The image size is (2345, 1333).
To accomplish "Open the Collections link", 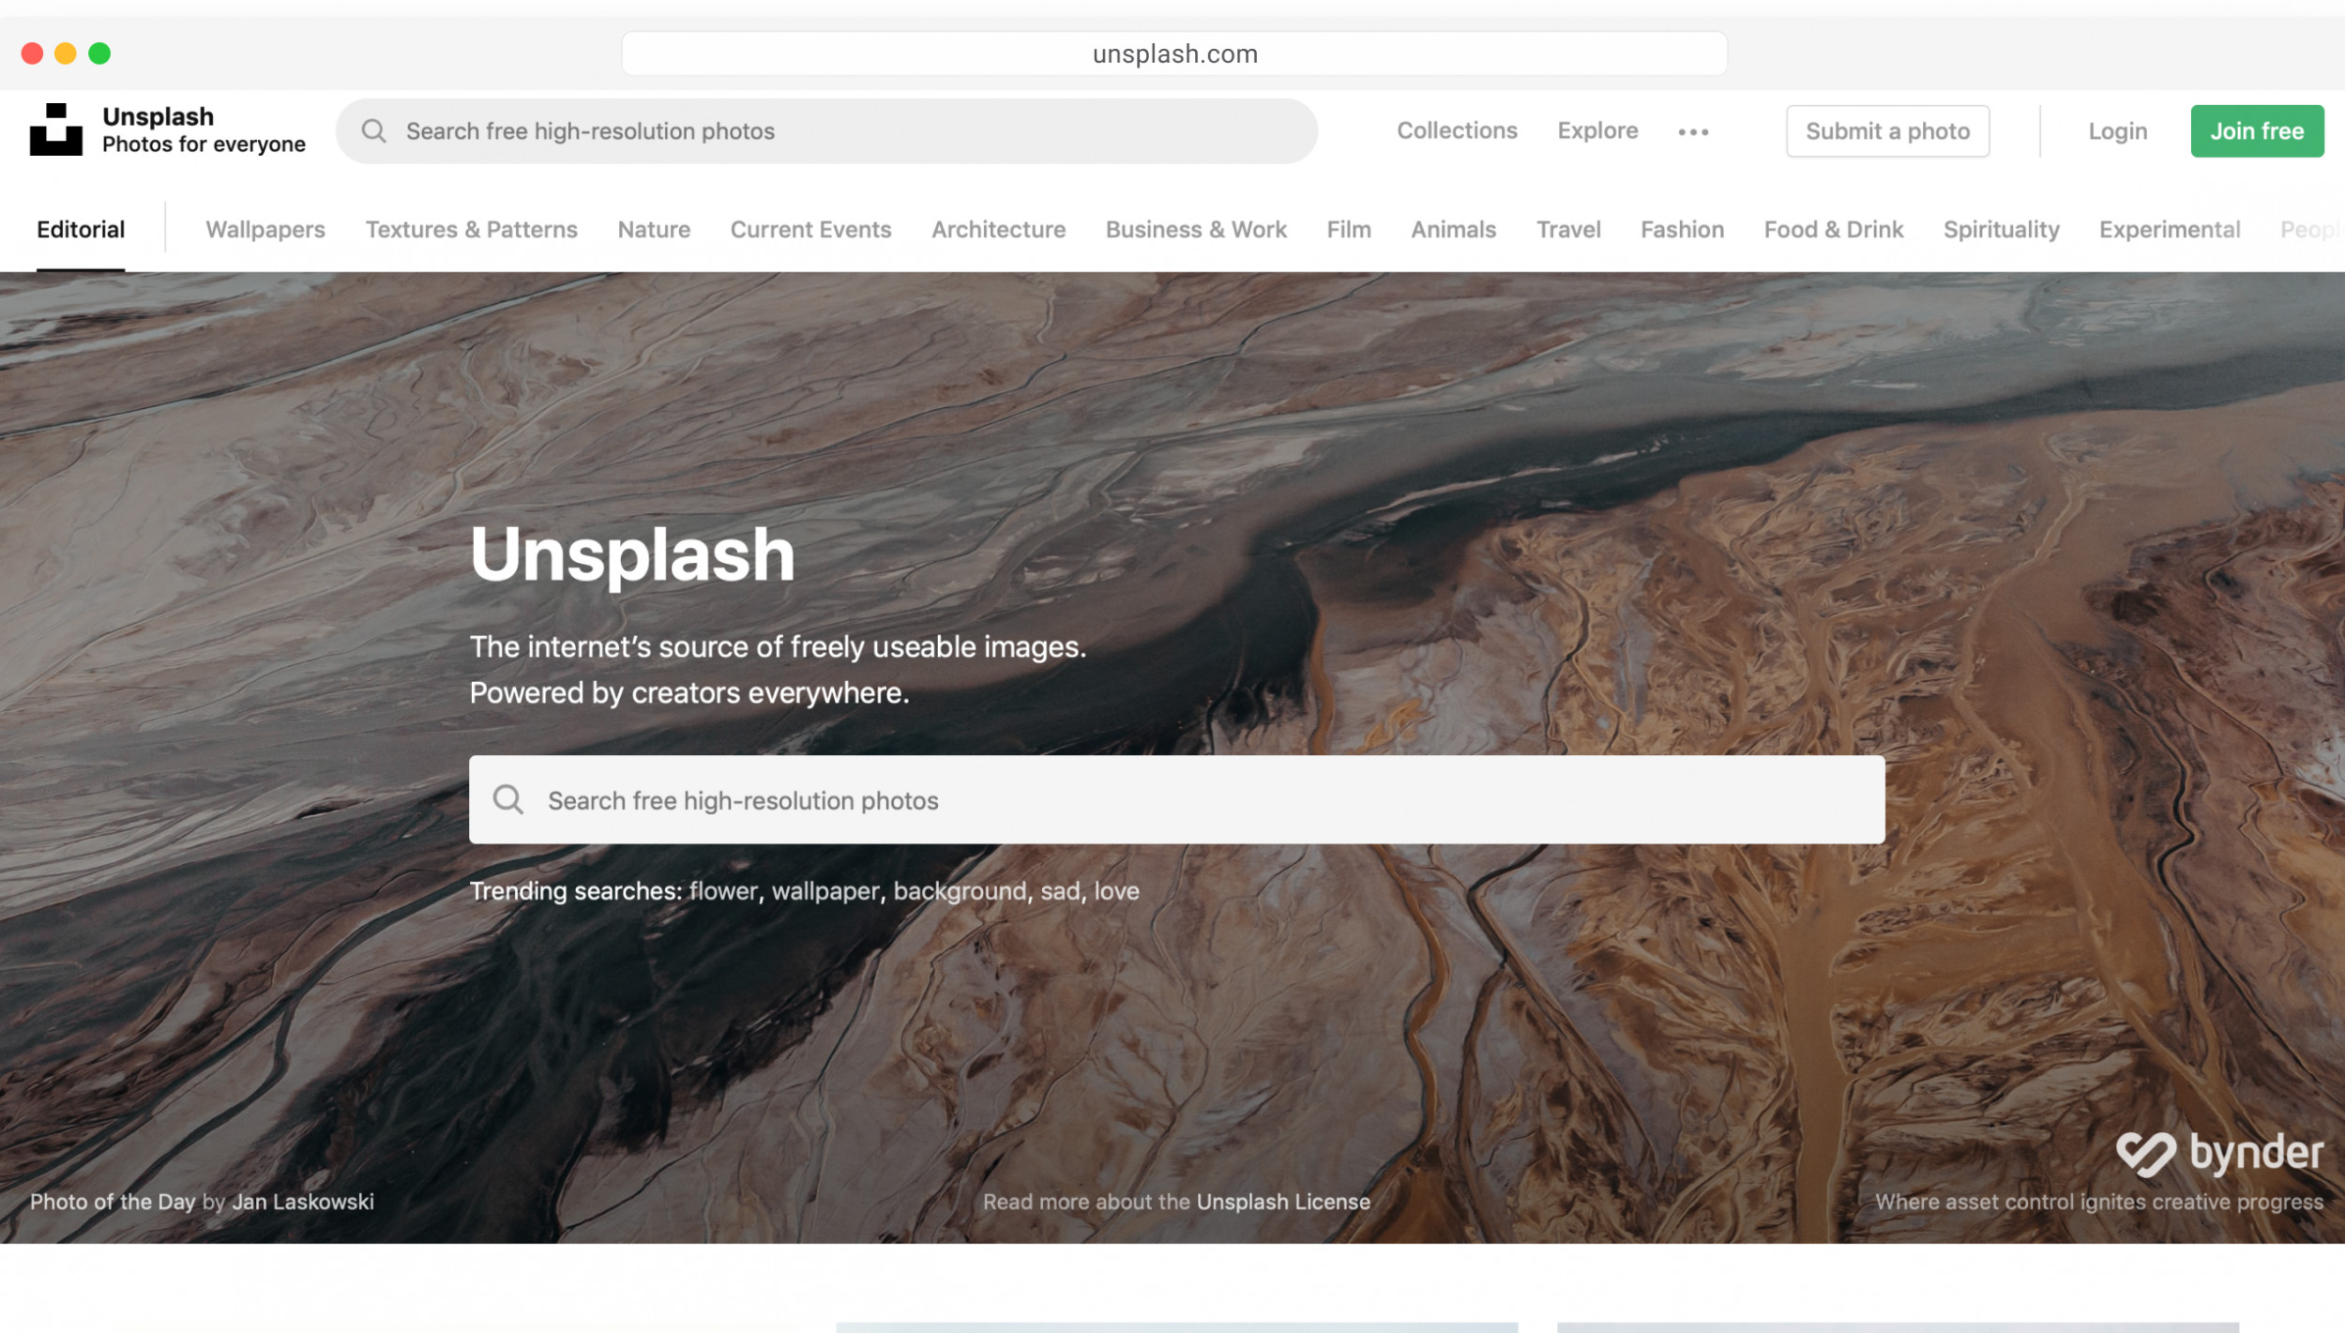I will point(1456,130).
